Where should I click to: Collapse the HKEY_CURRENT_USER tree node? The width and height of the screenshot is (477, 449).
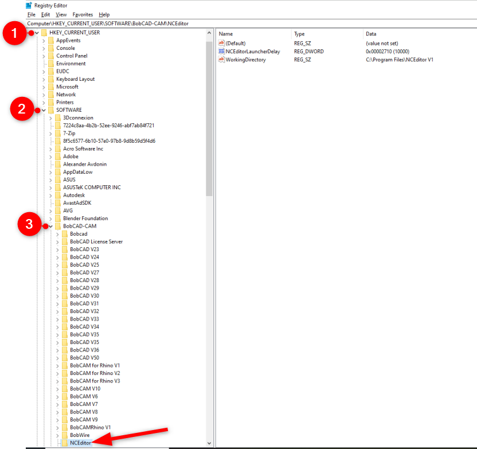point(37,33)
